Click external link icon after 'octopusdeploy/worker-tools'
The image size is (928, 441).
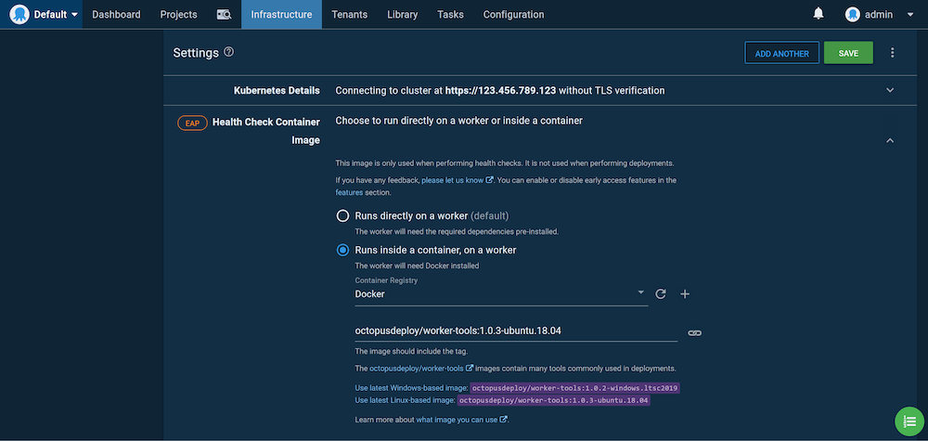[x=470, y=369]
